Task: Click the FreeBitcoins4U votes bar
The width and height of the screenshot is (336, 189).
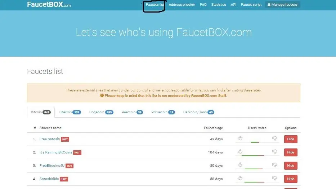Action: coord(257,169)
